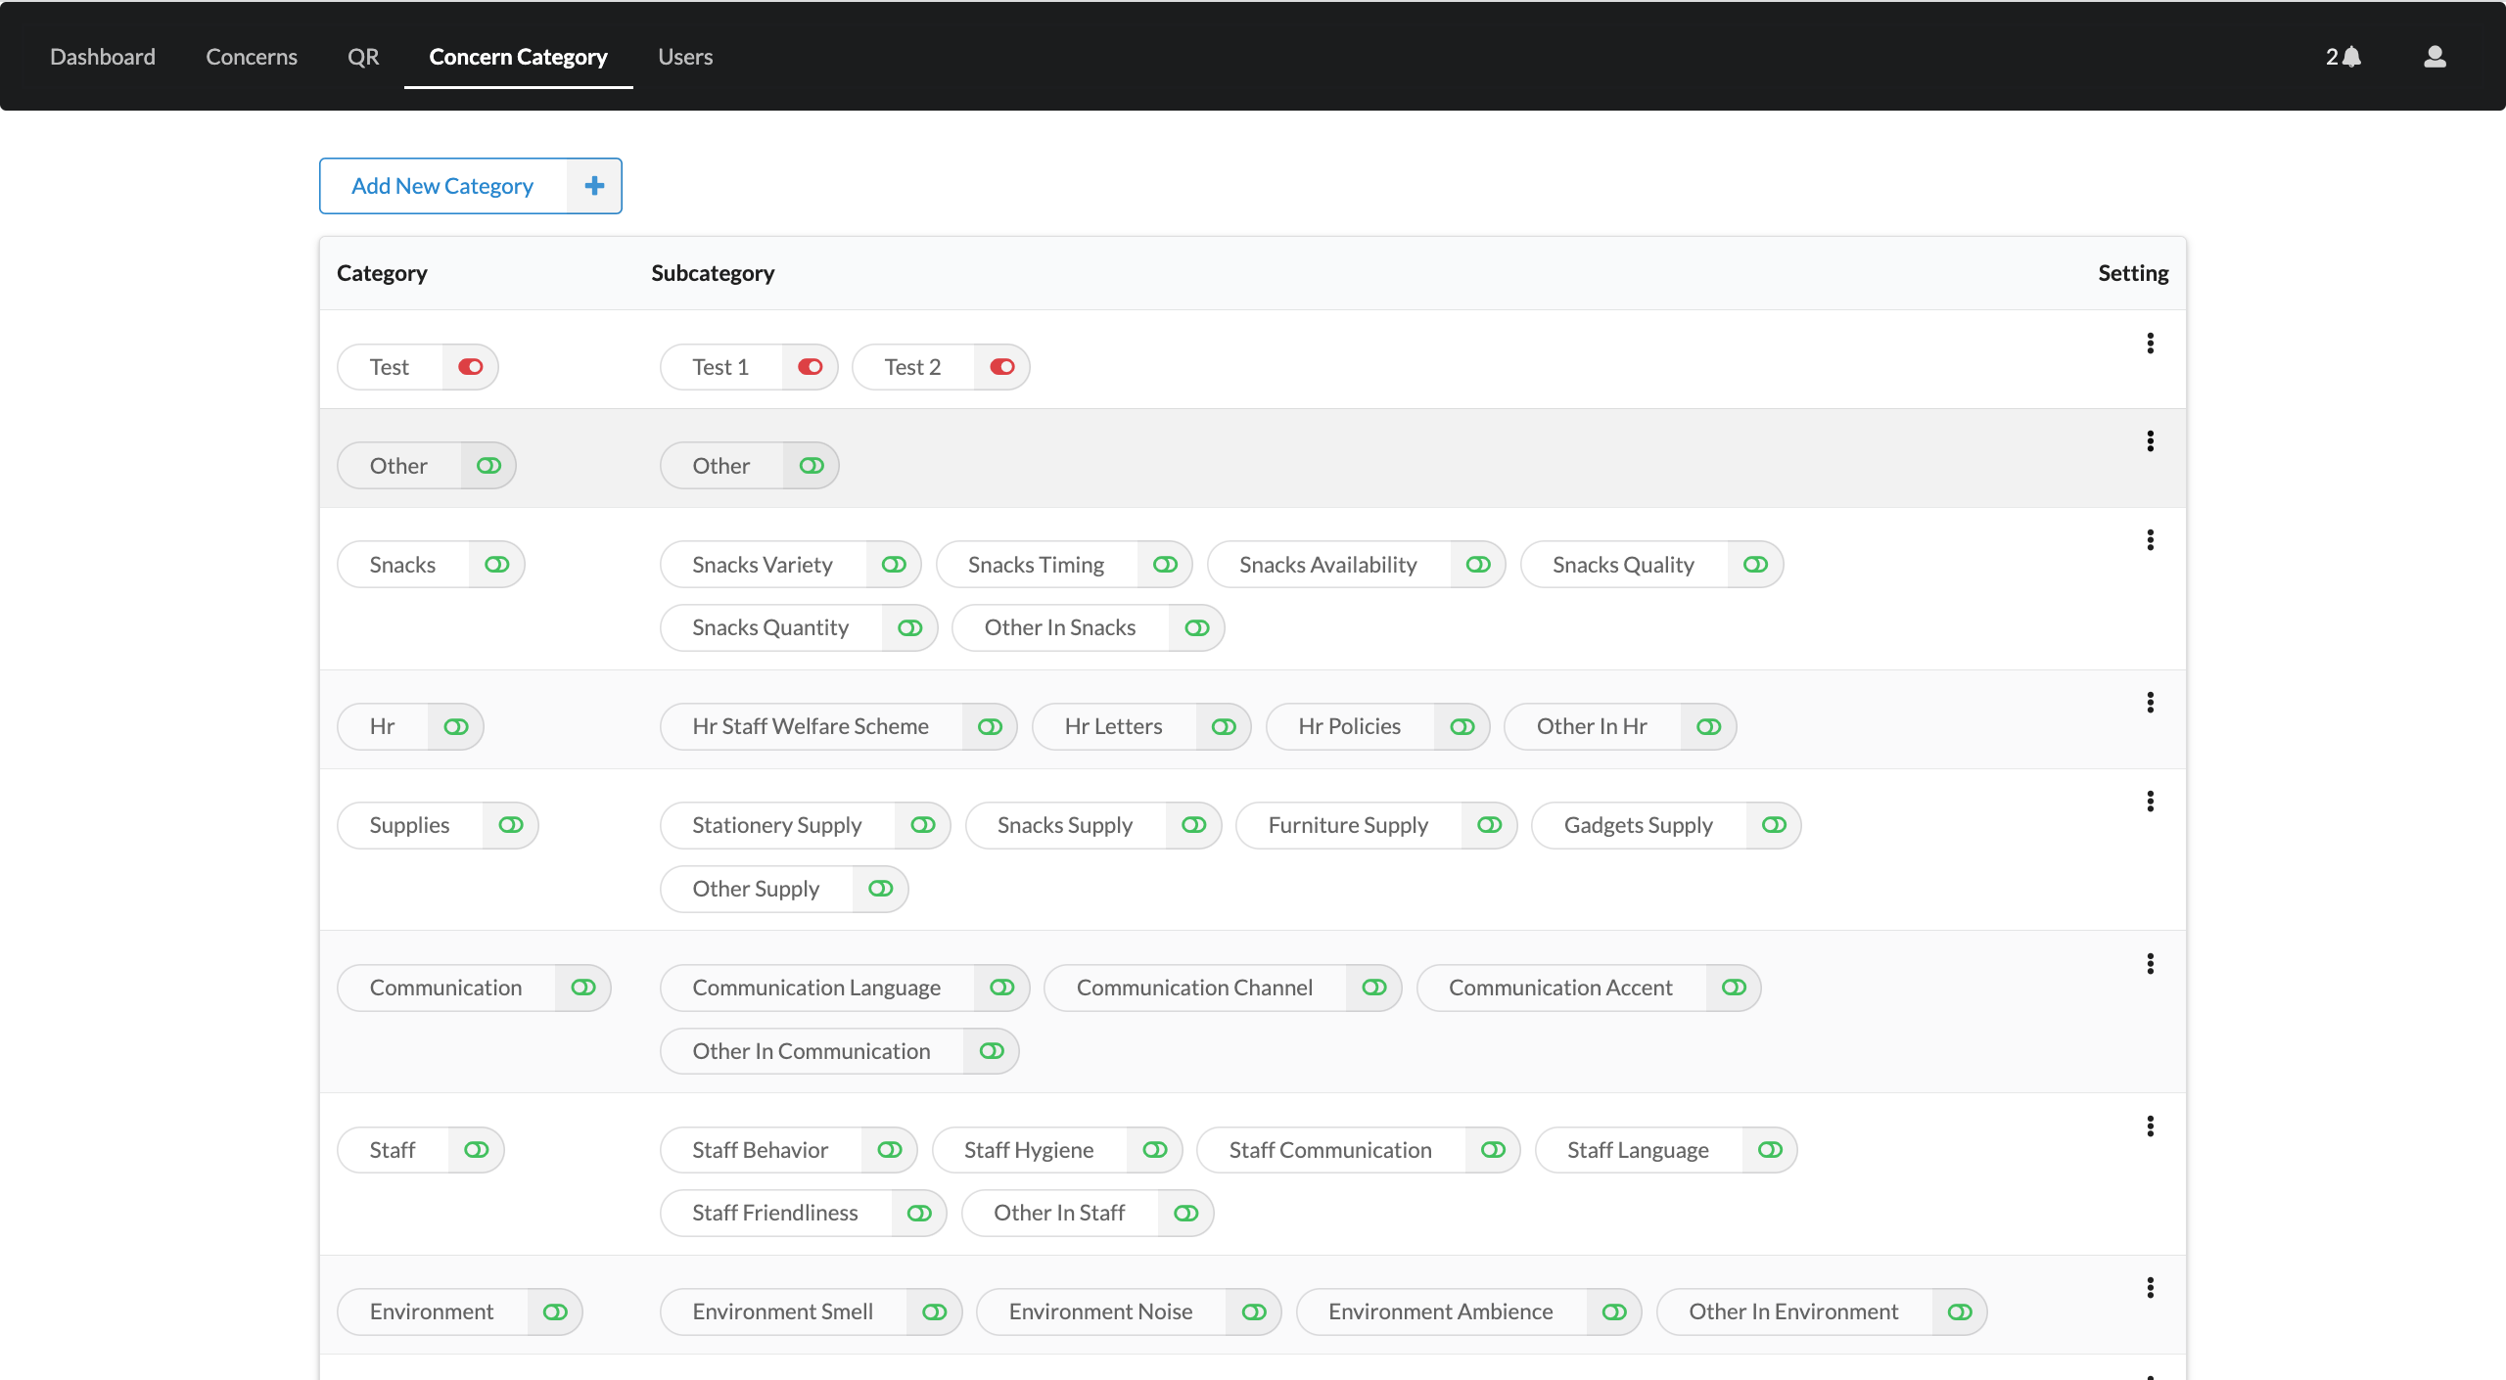Toggle Hr Letters subcategory switch
Screen dimensions: 2506x1380
(1224, 727)
